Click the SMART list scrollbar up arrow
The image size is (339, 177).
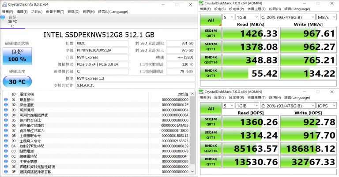tap(192, 94)
